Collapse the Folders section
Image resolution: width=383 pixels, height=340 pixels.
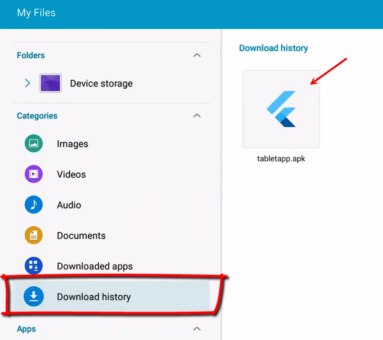(x=197, y=55)
